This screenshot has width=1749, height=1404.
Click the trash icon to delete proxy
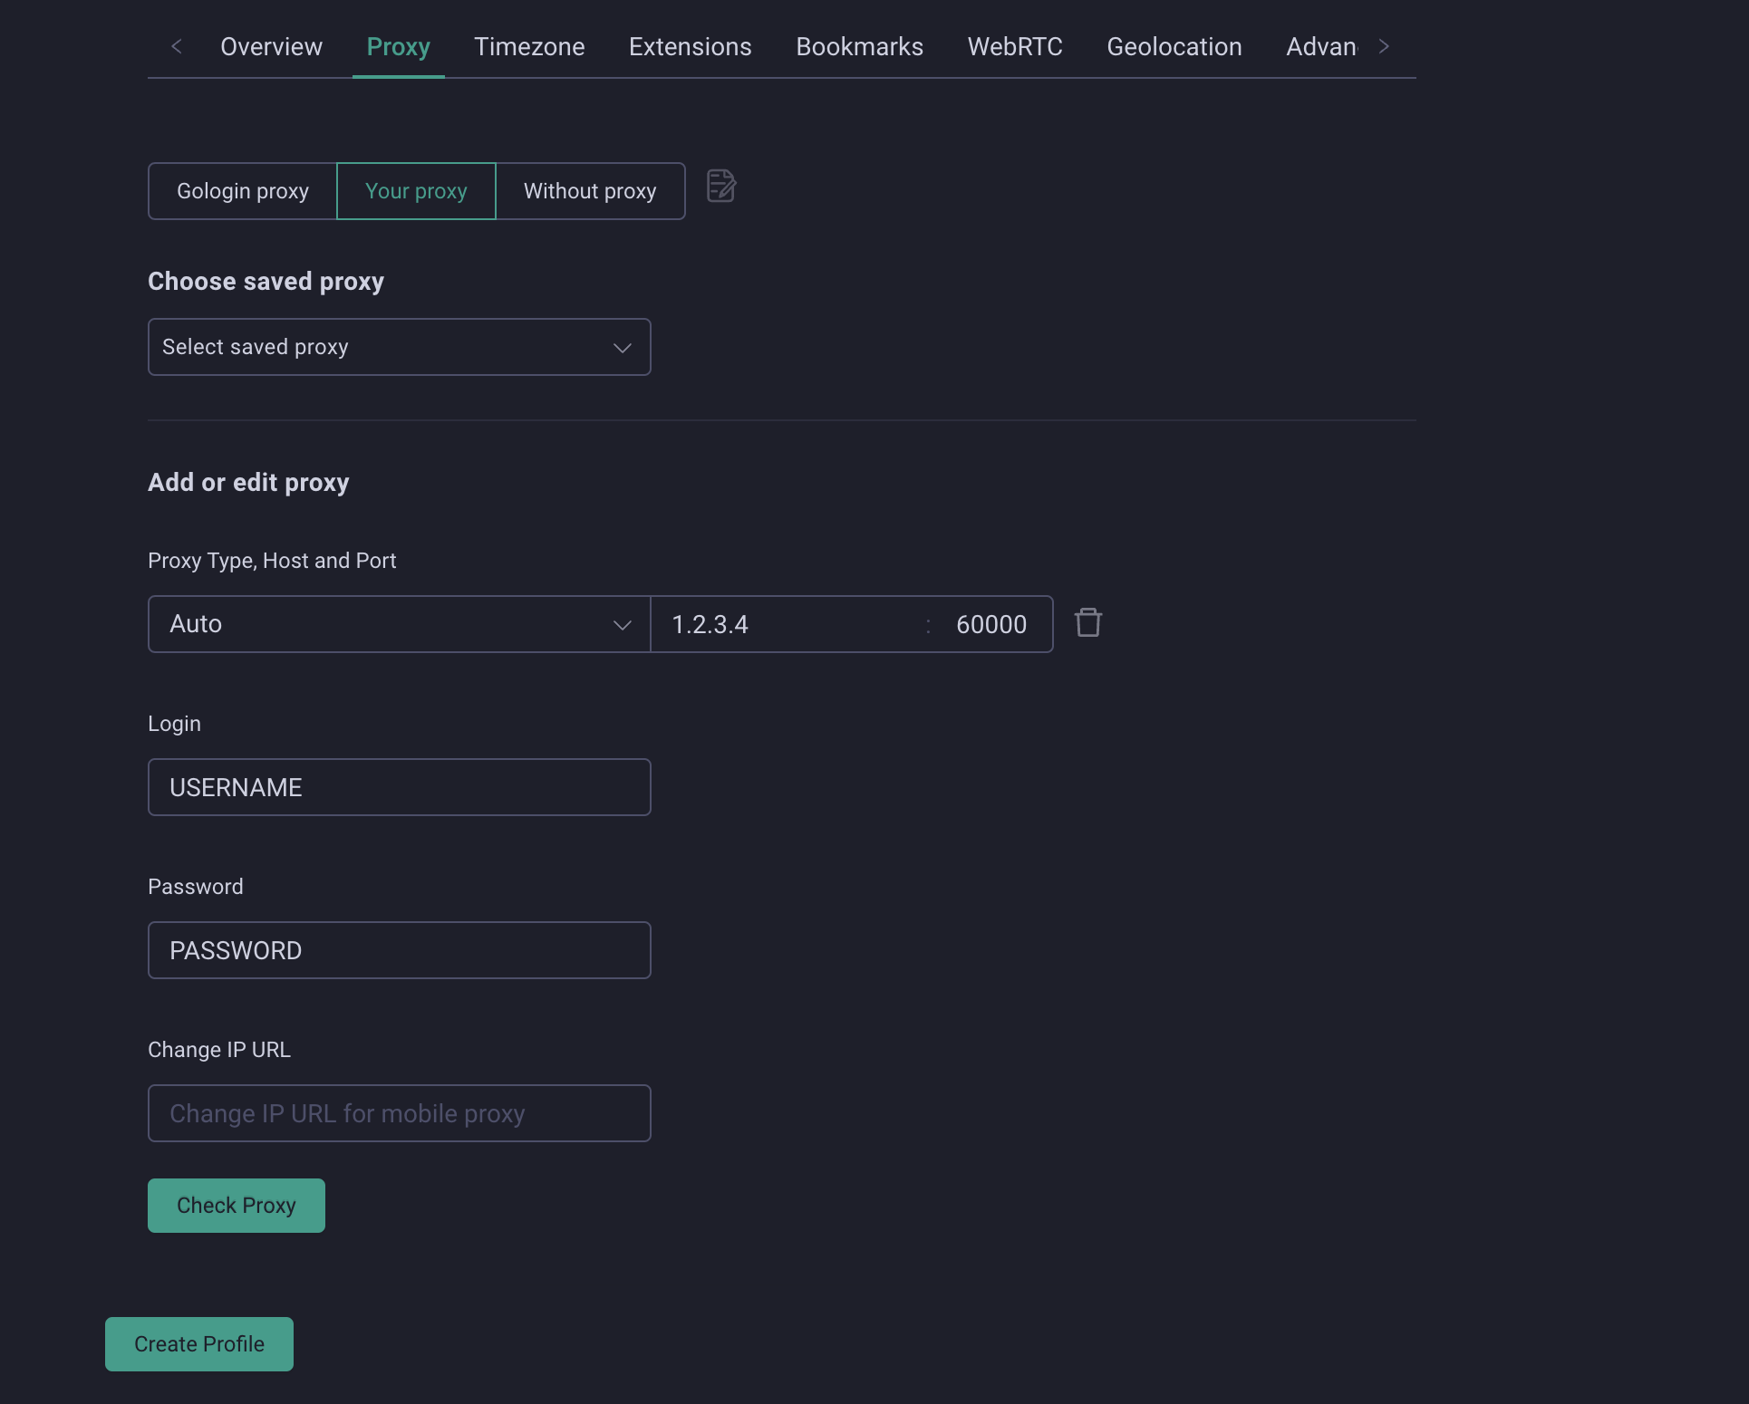[1087, 623]
